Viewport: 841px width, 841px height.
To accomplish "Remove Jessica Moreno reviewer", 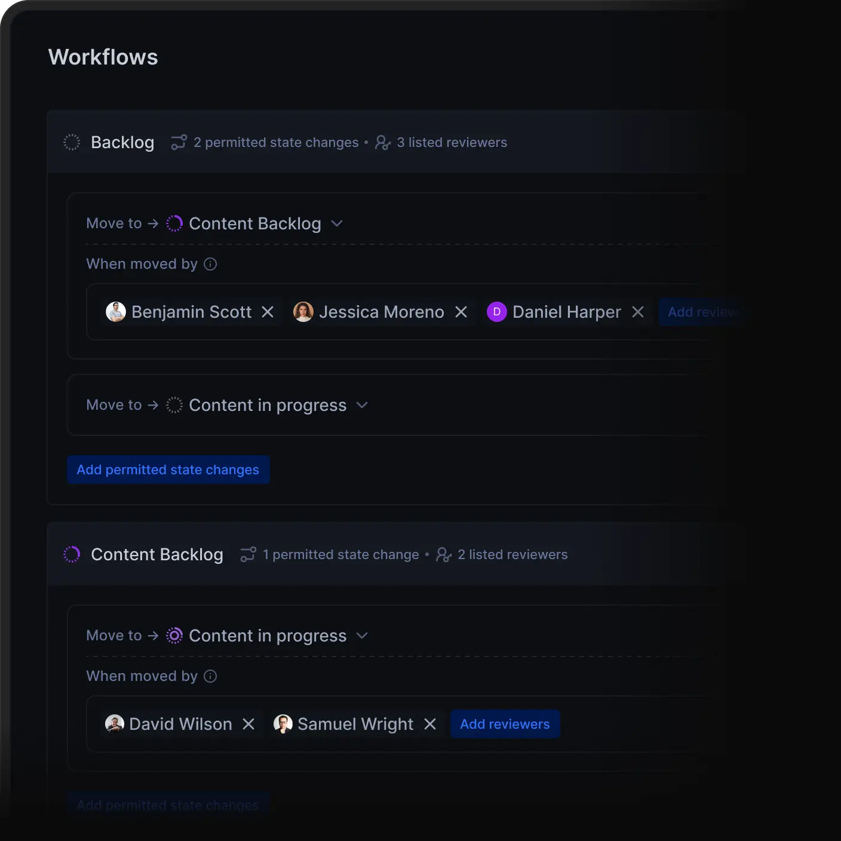I will click(461, 312).
